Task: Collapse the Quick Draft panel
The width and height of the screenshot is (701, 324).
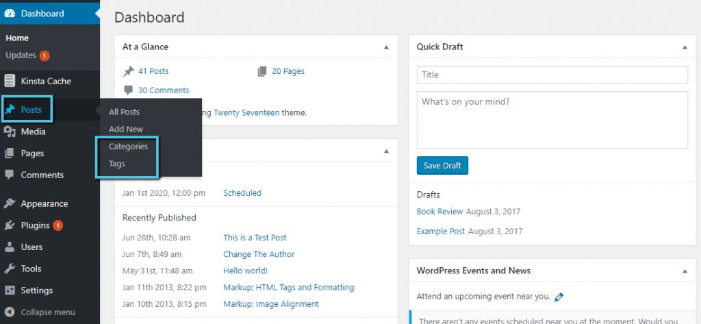Action: click(x=685, y=47)
